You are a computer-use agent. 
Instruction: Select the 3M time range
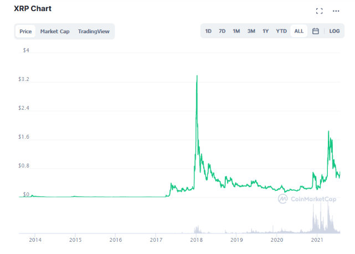click(251, 31)
